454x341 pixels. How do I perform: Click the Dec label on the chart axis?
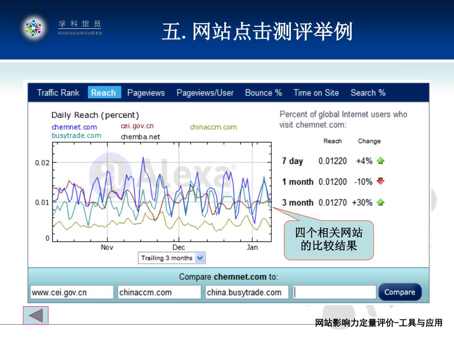pyautogui.click(x=179, y=247)
